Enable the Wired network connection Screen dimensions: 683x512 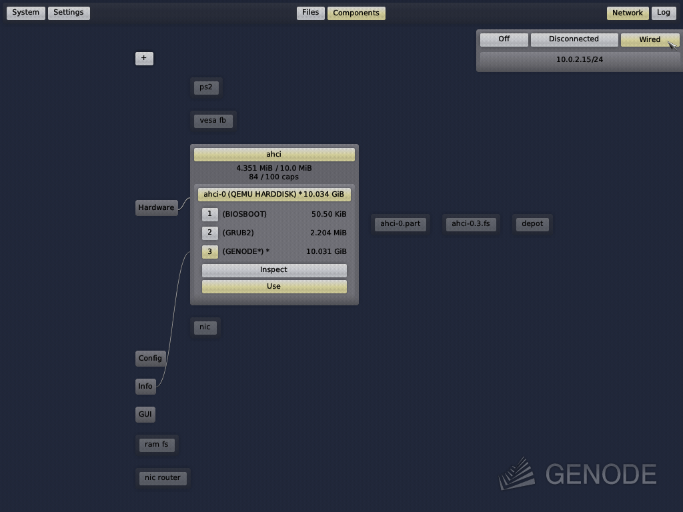[x=649, y=39]
